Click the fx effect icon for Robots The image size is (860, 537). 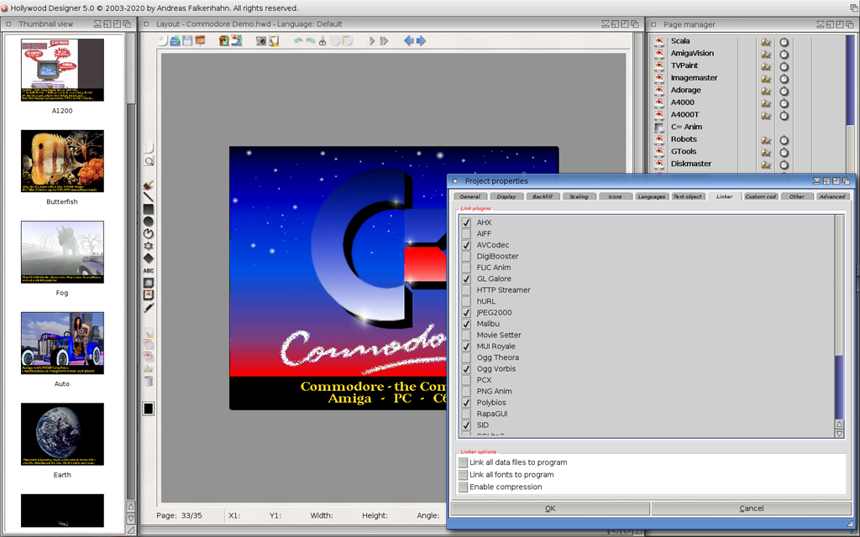[x=766, y=140]
